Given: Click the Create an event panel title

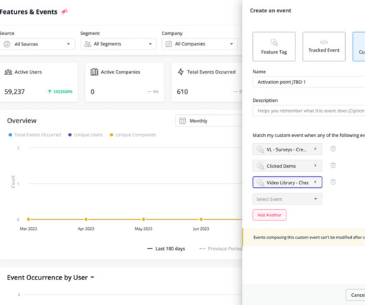Looking at the screenshot, I should 271,10.
